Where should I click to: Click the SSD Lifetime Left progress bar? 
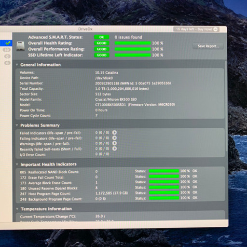(133, 55)
